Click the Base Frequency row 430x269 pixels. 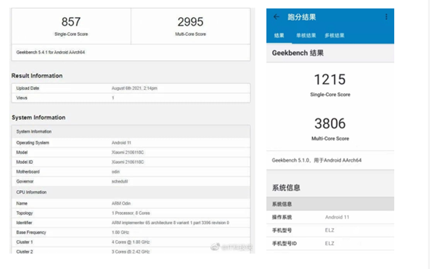(131, 232)
